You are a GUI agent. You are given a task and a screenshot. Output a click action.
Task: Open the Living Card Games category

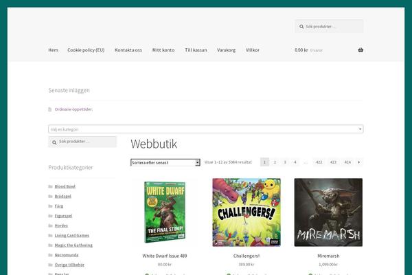click(x=71, y=235)
